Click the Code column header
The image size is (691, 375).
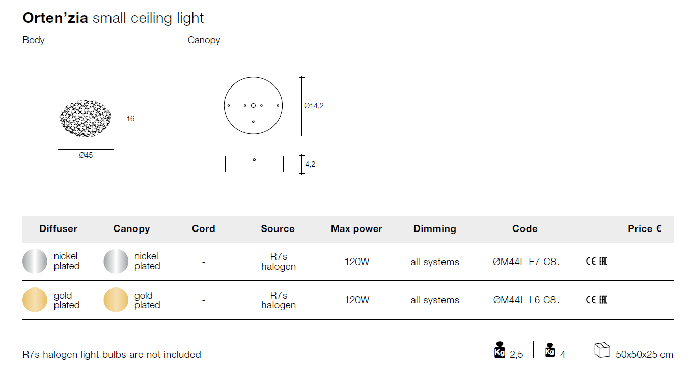[524, 229]
